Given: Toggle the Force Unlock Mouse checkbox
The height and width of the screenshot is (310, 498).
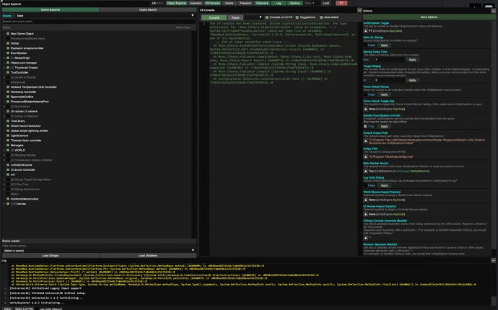Looking at the screenshot, I should (x=365, y=94).
